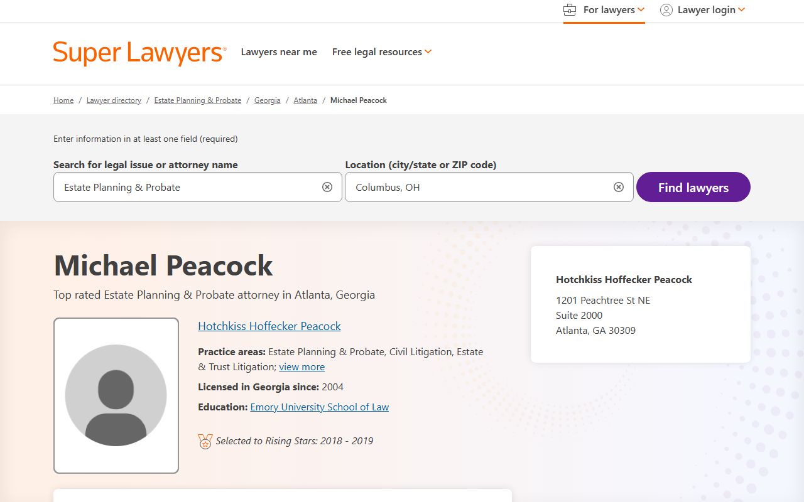Click the user profile icon beside Lawyer login
804x502 pixels.
click(x=666, y=10)
